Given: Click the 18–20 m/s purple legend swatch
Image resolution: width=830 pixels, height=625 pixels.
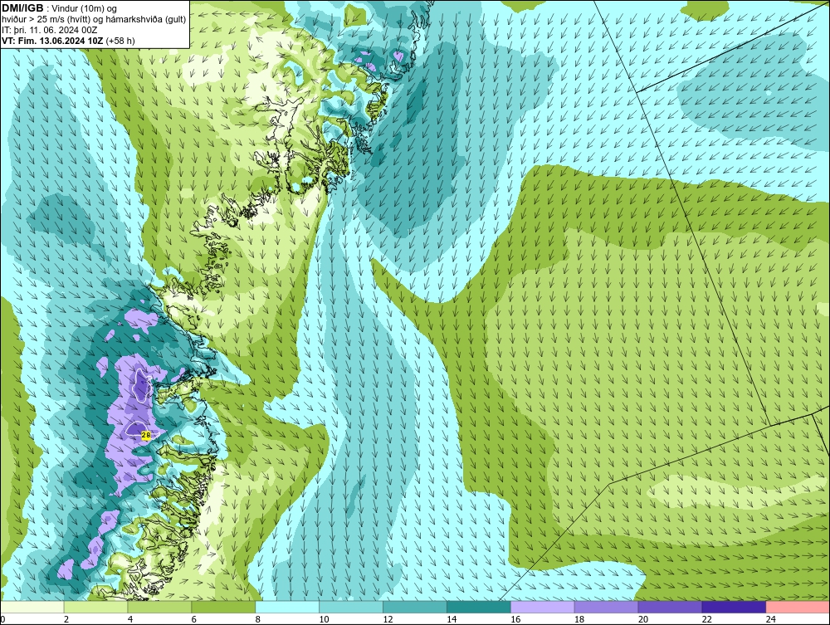Looking at the screenshot, I should coord(606,607).
